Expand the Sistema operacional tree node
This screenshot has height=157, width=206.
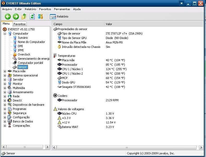click(x=5, y=75)
